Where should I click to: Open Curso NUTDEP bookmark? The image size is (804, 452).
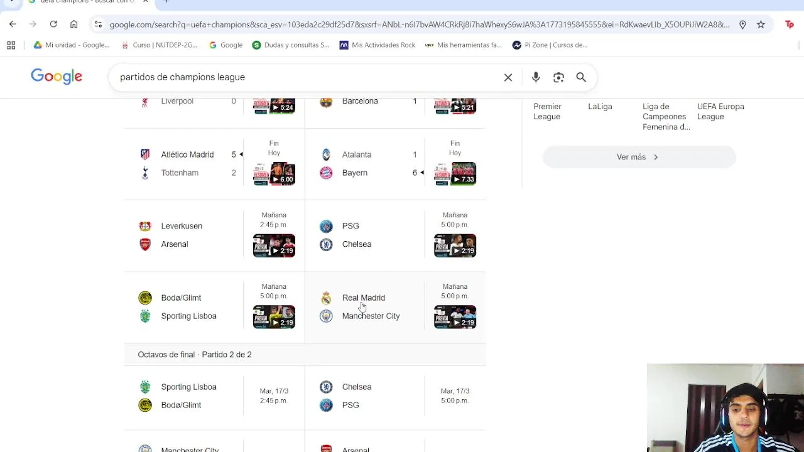[x=160, y=45]
